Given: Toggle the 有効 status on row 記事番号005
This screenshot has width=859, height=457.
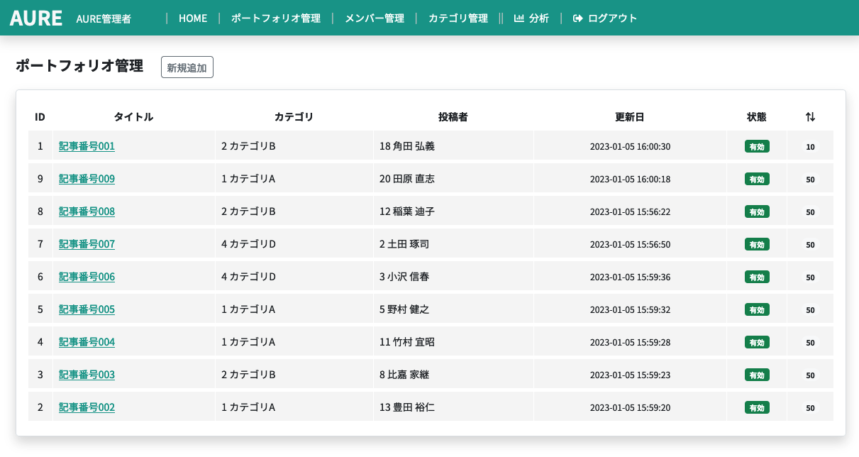Looking at the screenshot, I should [x=756, y=309].
